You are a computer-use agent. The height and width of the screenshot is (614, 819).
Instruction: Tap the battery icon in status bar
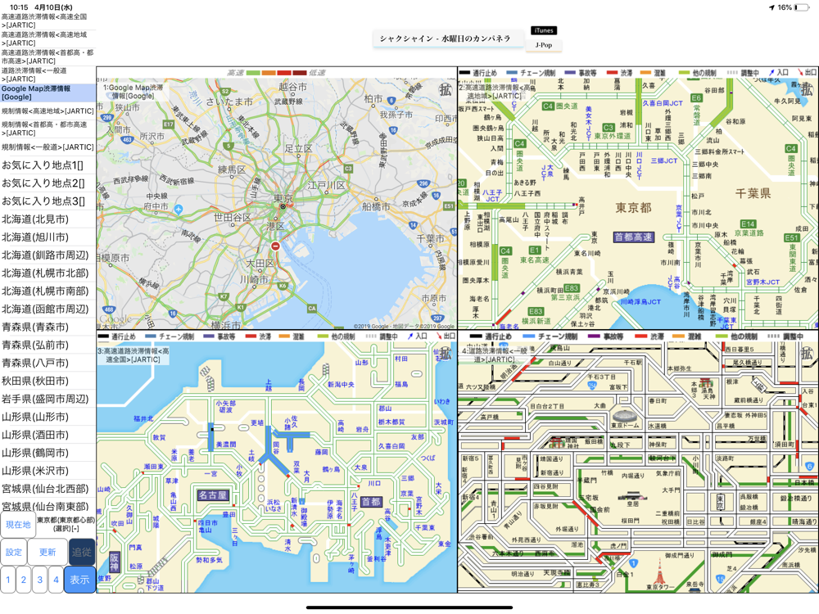click(801, 7)
